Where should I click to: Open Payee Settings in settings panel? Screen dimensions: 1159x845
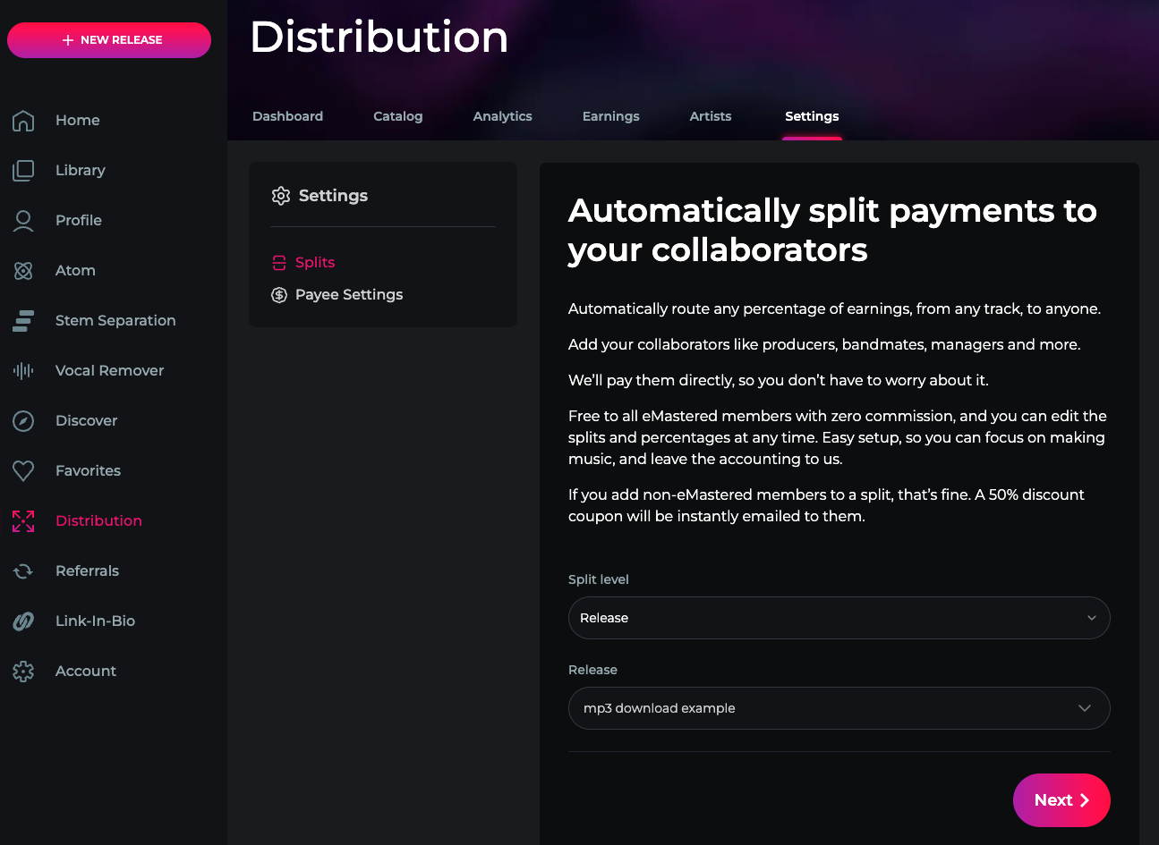pos(348,295)
